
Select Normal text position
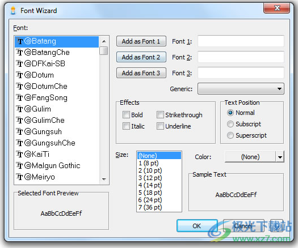point(230,113)
